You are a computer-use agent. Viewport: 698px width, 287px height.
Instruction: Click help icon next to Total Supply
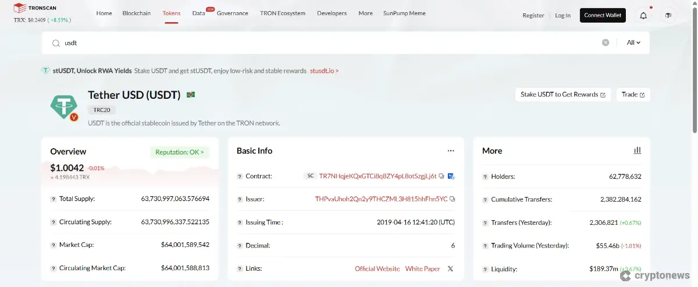click(54, 199)
